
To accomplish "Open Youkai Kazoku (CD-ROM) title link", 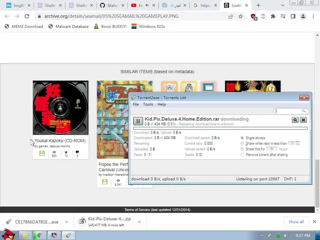I will coord(60,141).
